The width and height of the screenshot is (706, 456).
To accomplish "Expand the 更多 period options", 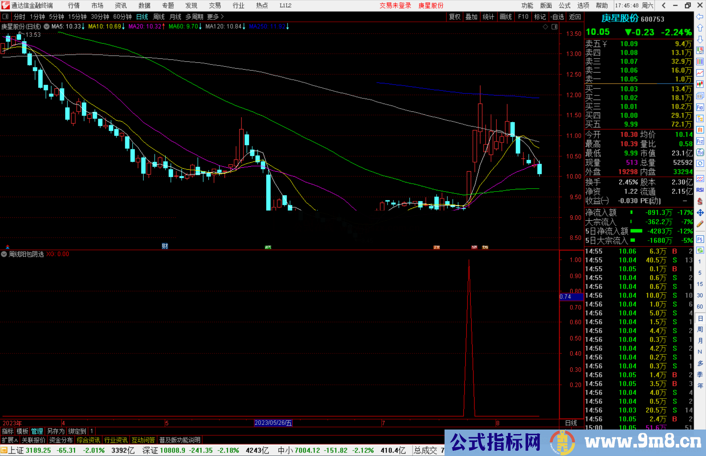I will (x=215, y=17).
